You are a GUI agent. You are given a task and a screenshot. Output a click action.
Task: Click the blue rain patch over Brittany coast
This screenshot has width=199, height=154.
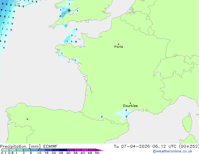point(68,40)
